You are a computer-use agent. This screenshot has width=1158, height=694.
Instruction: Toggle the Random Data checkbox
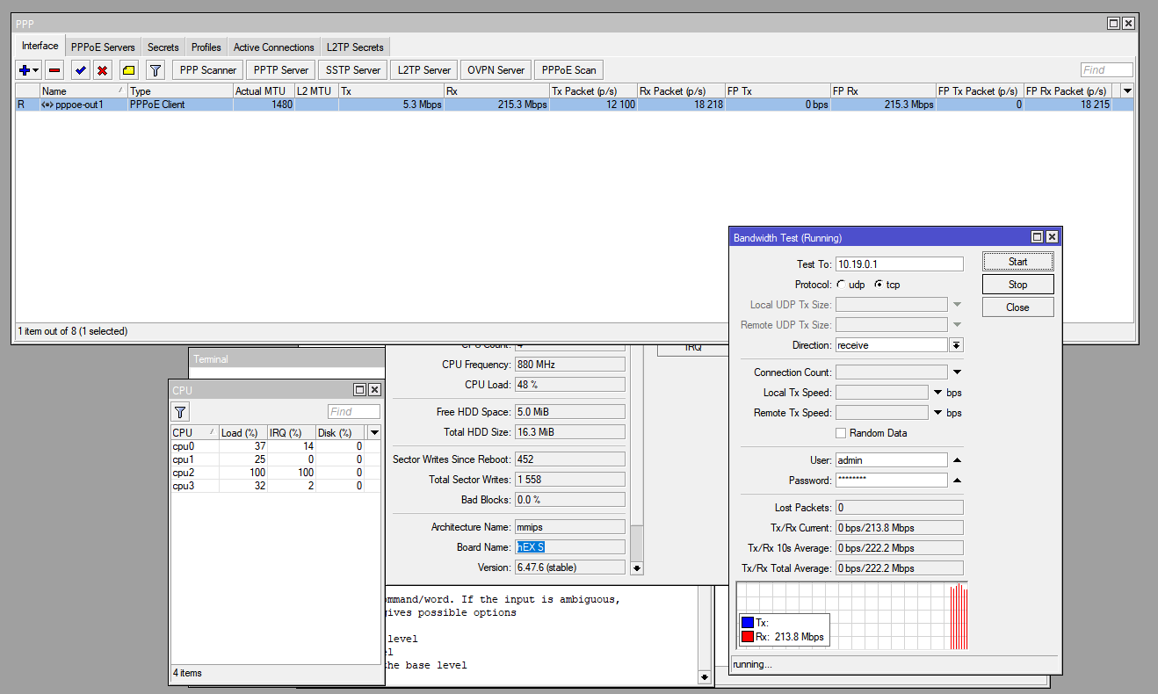(x=841, y=433)
